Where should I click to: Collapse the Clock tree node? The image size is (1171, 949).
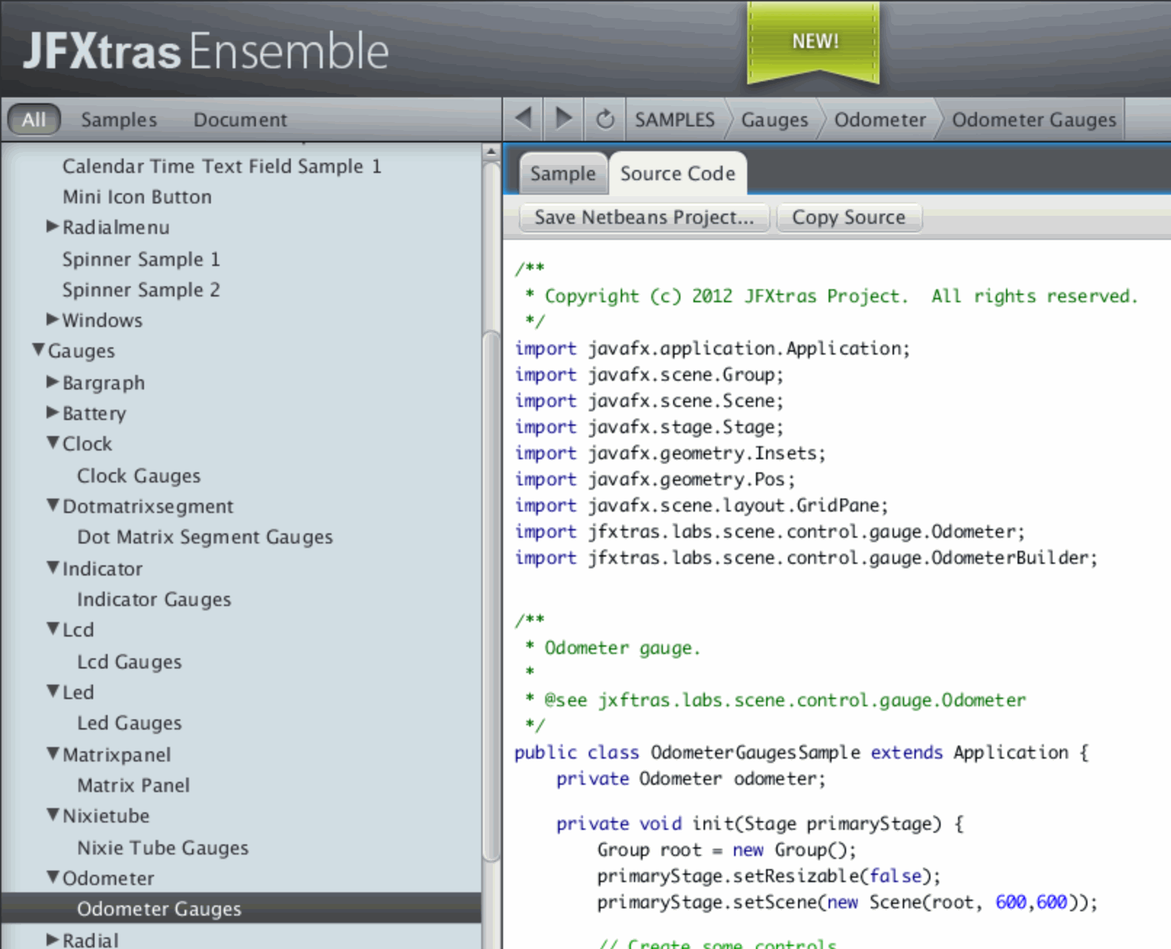click(x=52, y=443)
